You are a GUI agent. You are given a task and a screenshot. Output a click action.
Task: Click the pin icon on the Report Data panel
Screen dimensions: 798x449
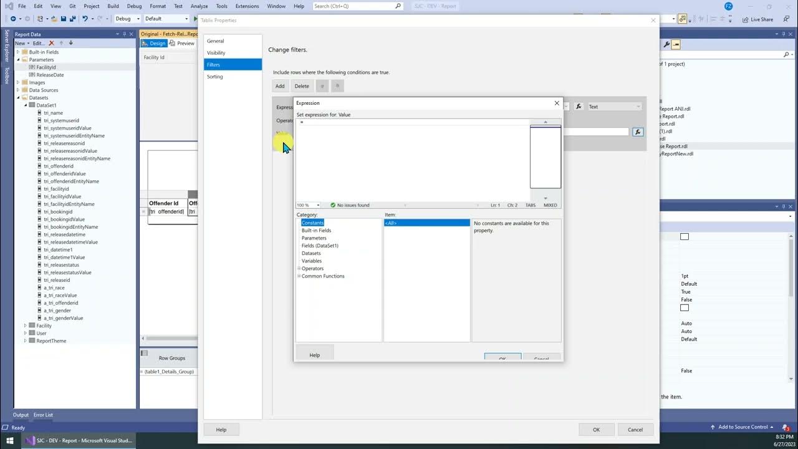pyautogui.click(x=123, y=34)
